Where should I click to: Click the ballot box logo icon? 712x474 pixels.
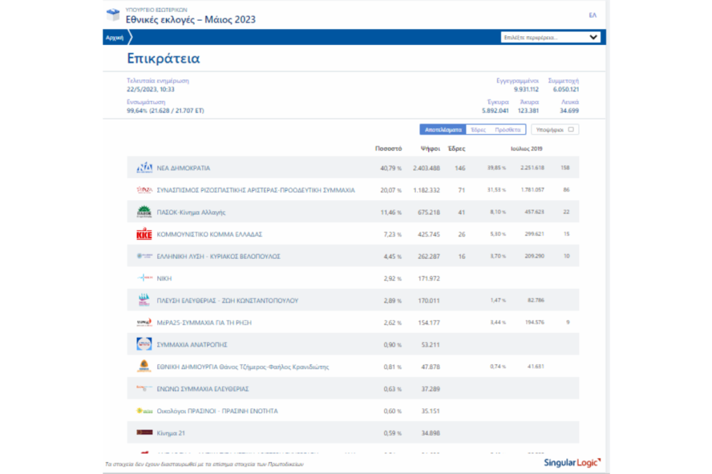[113, 15]
